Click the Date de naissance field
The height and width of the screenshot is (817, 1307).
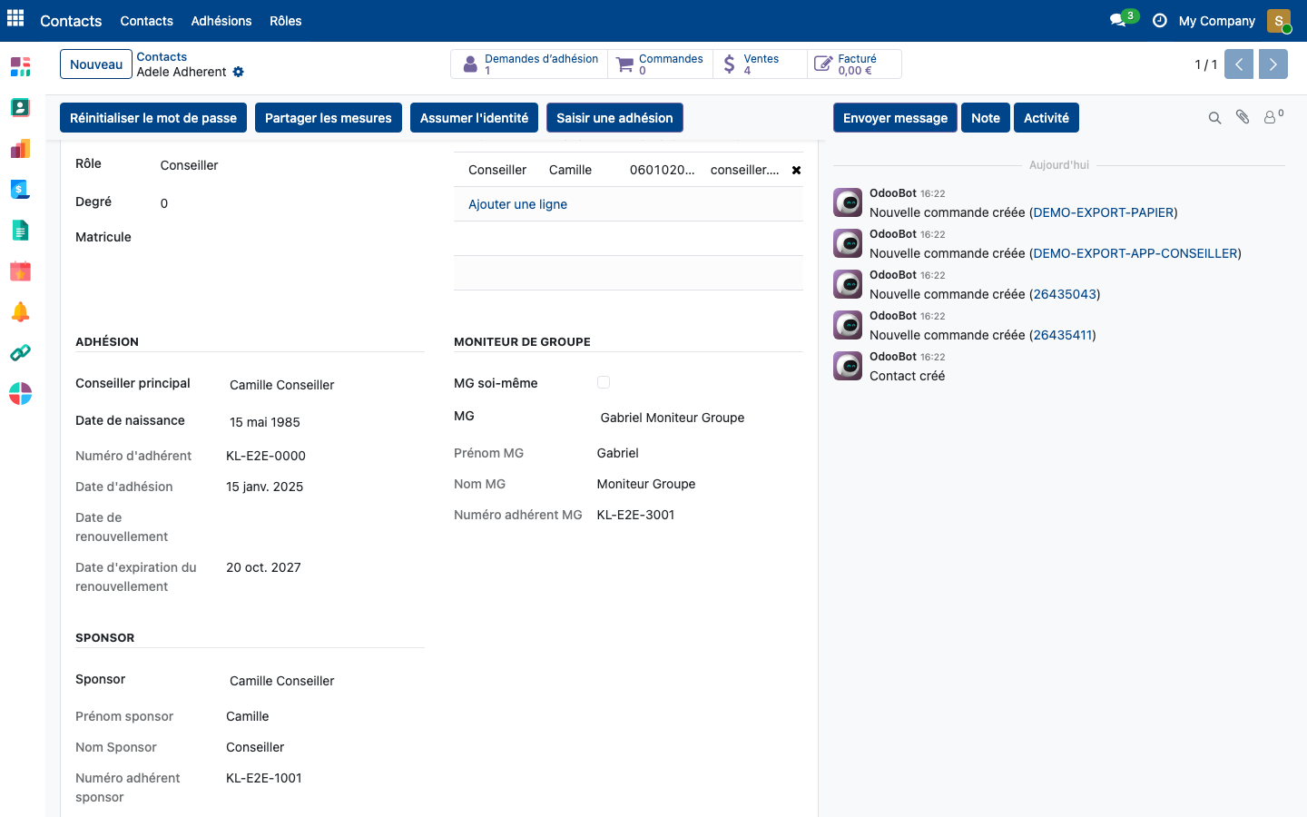[x=325, y=422]
